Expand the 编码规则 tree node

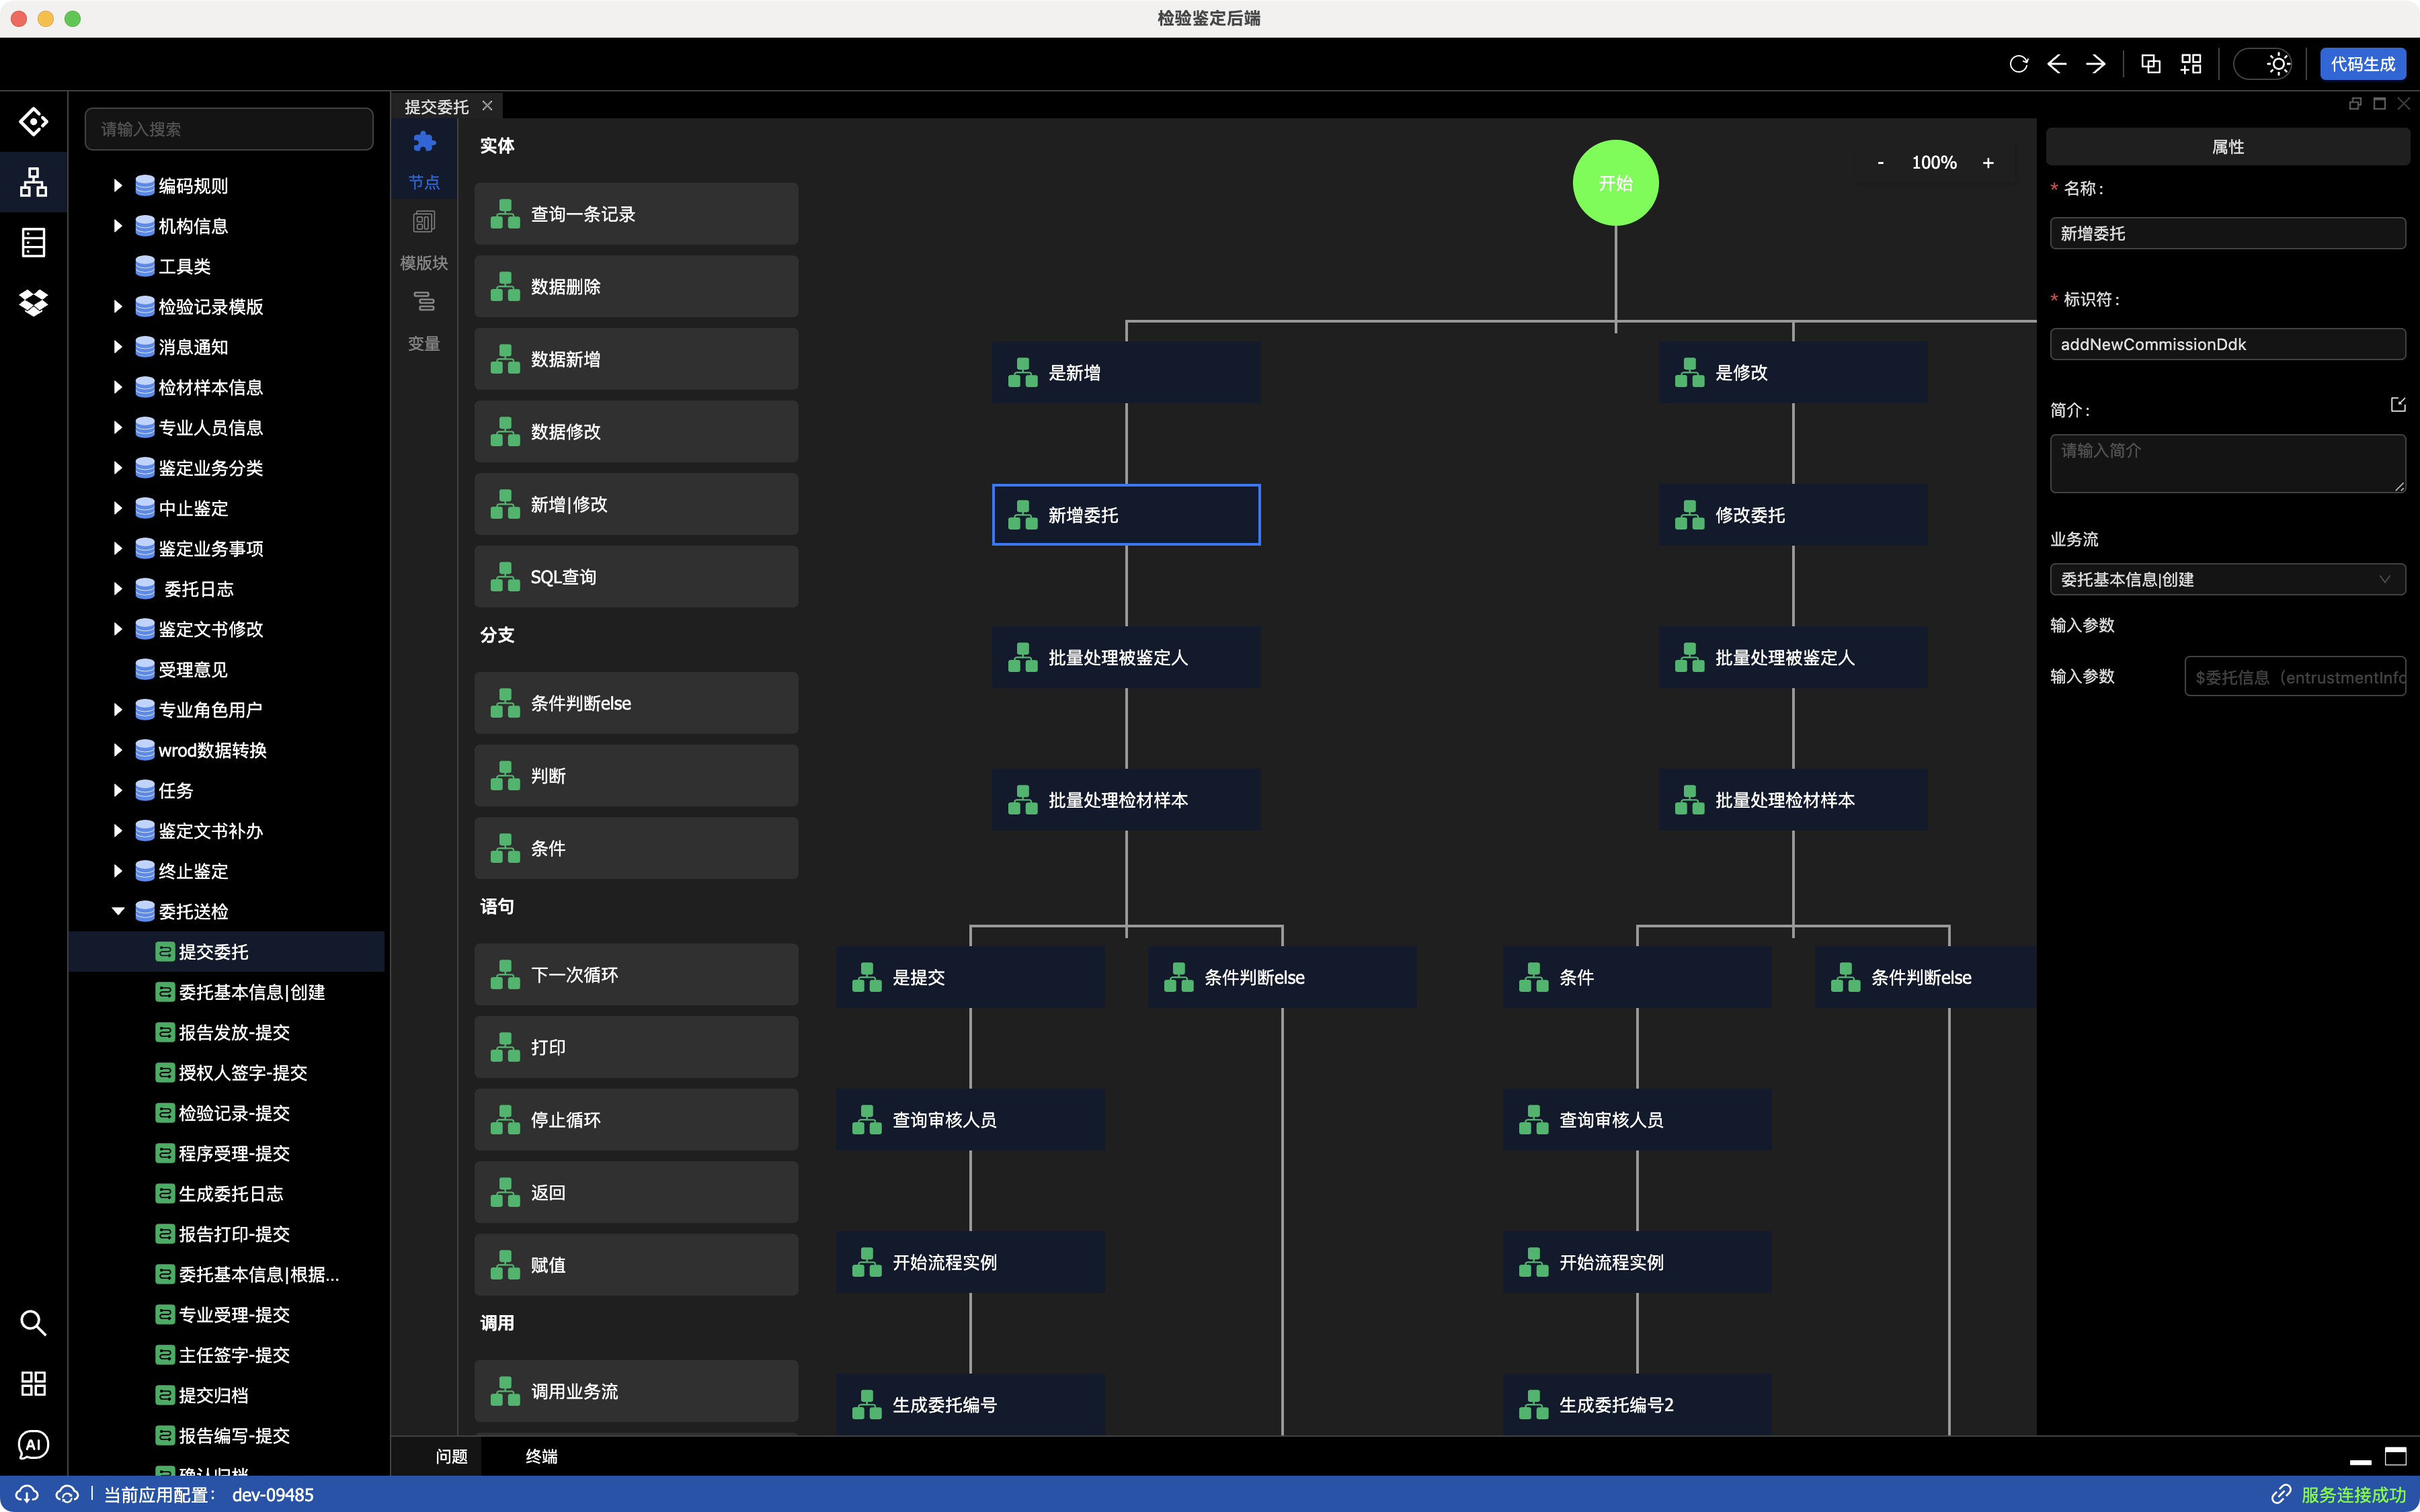118,185
